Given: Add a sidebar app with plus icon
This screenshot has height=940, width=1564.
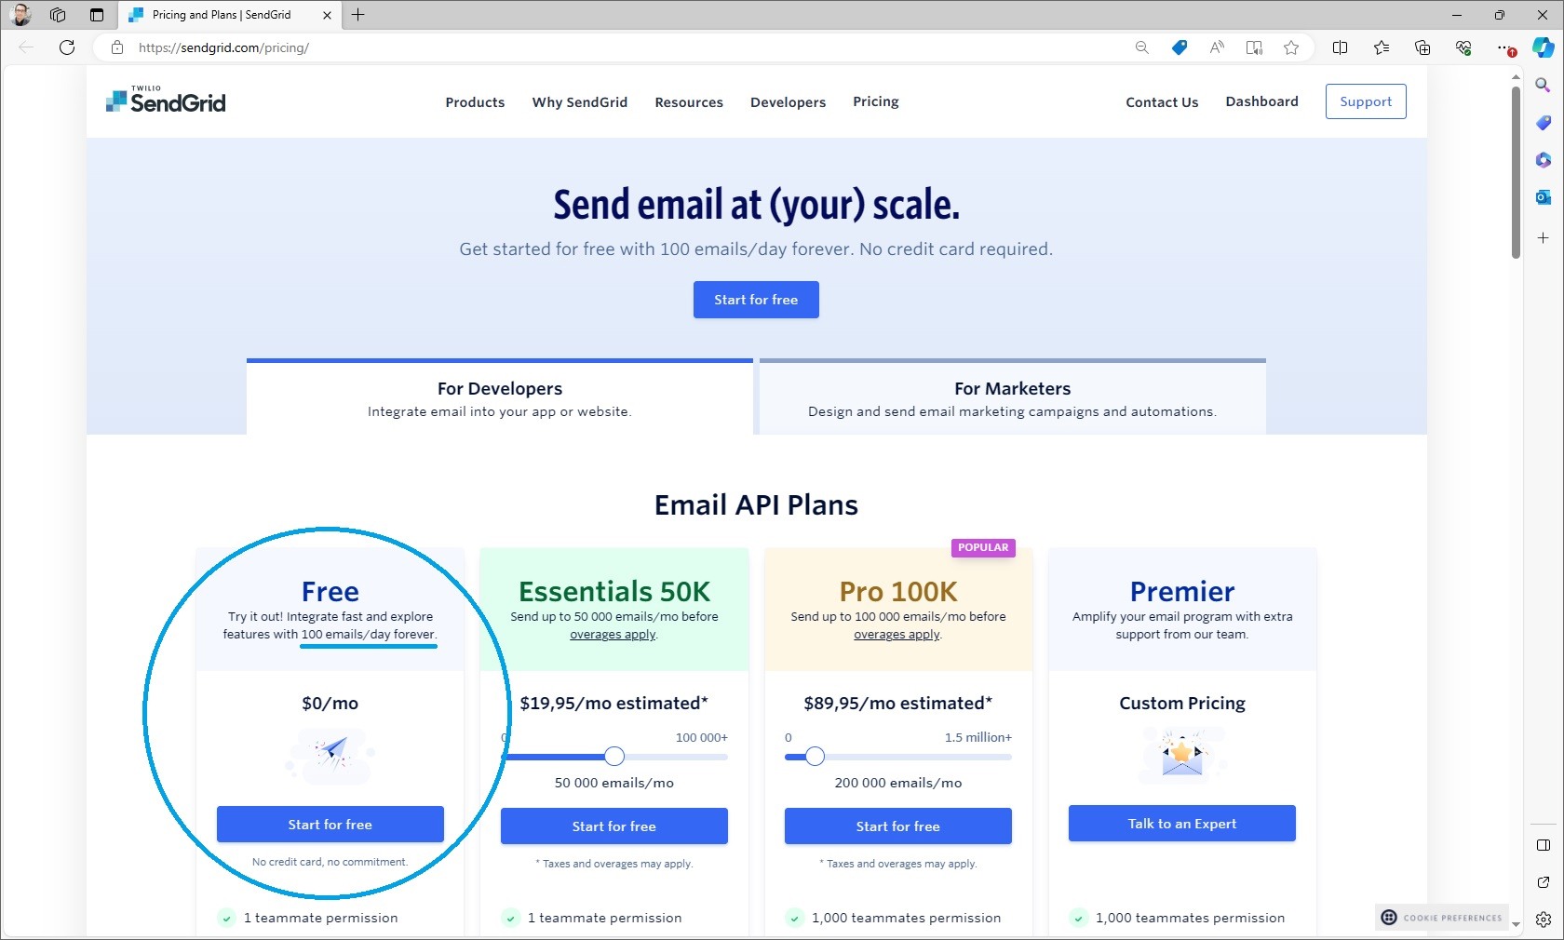Looking at the screenshot, I should (x=1543, y=237).
